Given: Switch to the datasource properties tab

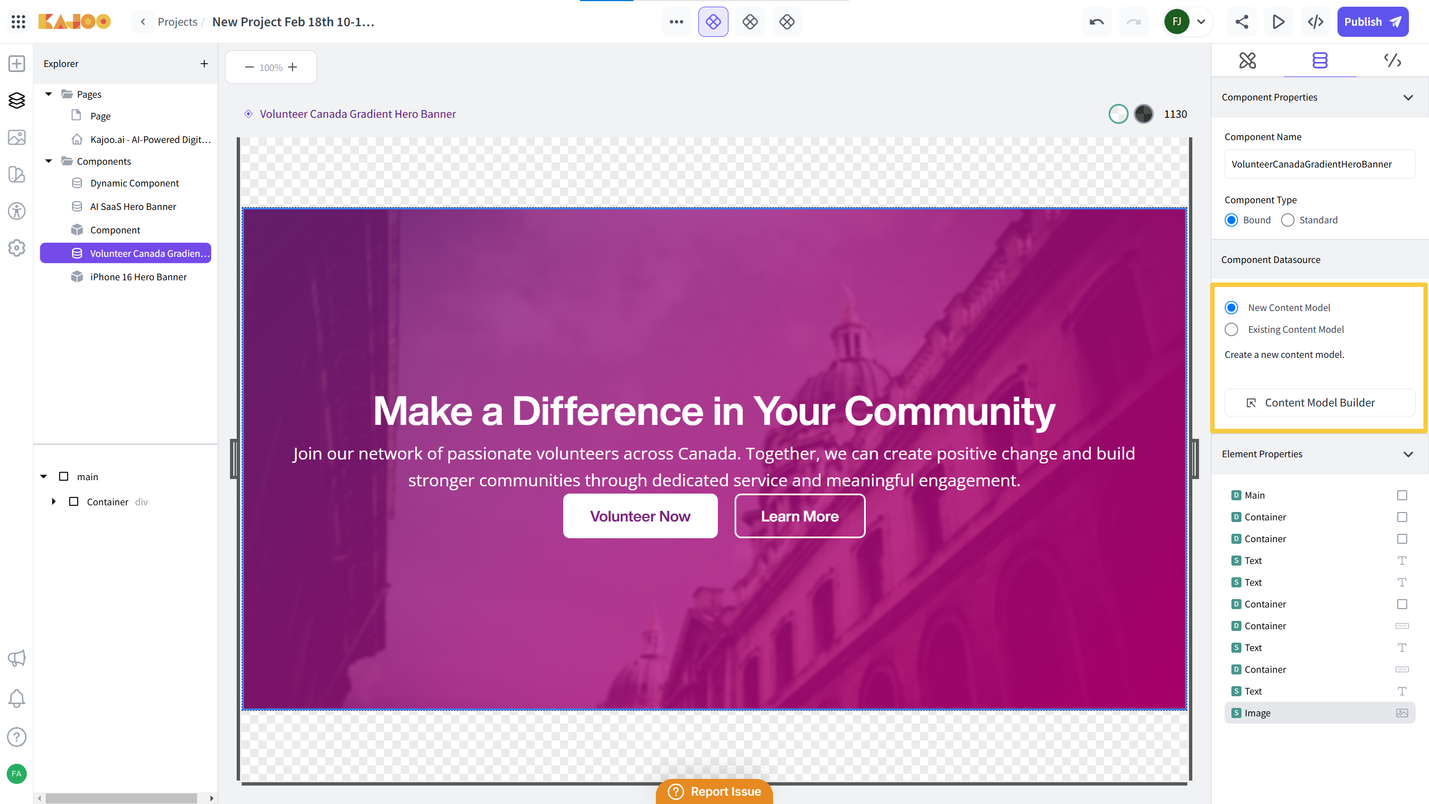Looking at the screenshot, I should pyautogui.click(x=1320, y=60).
